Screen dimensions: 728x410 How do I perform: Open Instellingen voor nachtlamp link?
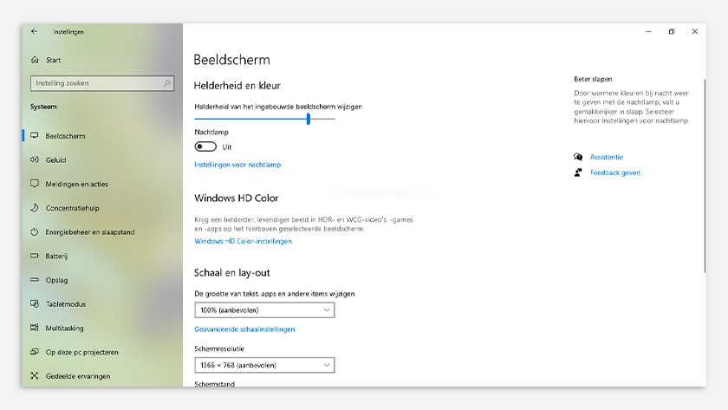[x=237, y=165]
